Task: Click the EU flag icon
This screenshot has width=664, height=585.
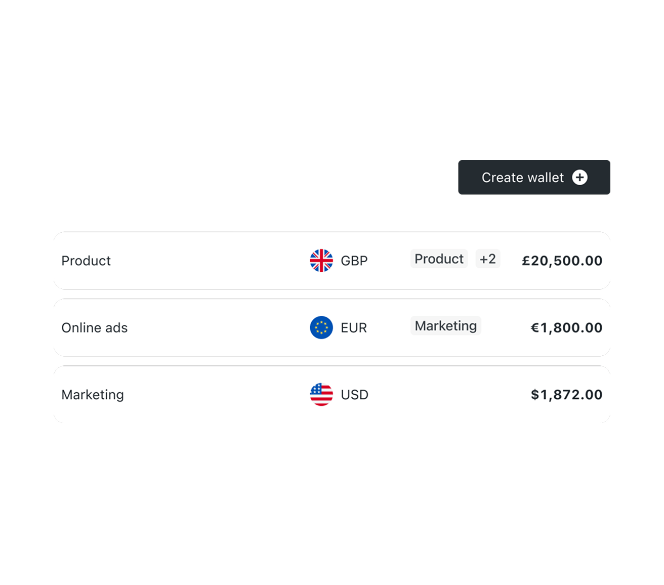Action: point(321,327)
